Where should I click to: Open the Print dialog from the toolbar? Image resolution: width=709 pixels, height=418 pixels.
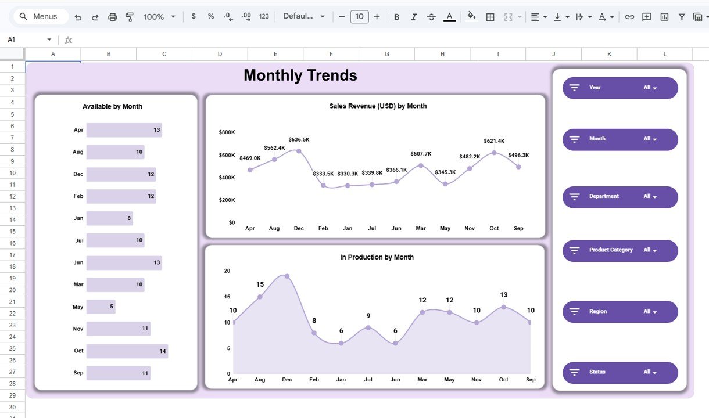pyautogui.click(x=112, y=16)
